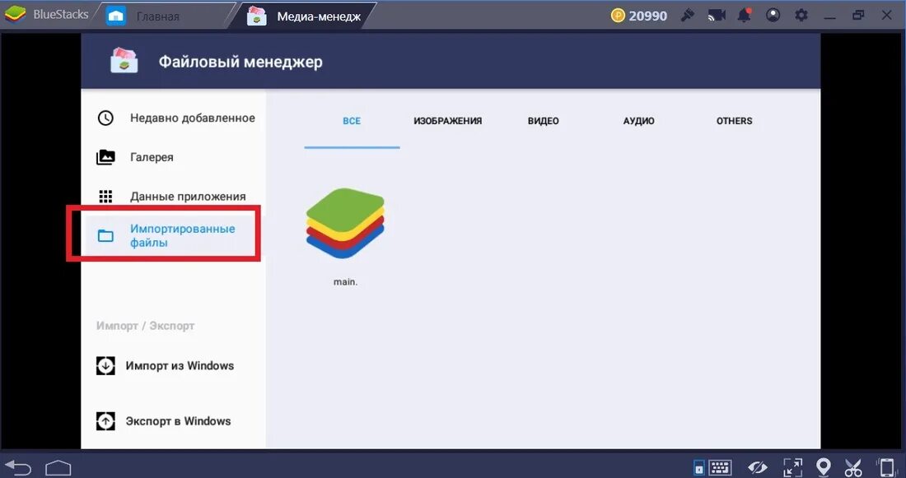Switch to the ИЗОБРАЖЕНИЯ tab

point(448,121)
